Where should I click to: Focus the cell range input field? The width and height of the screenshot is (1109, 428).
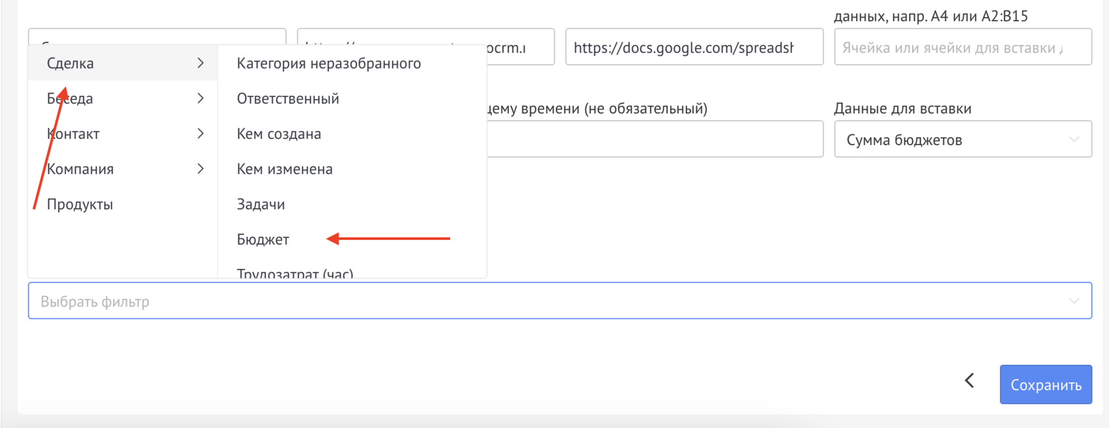coord(962,47)
